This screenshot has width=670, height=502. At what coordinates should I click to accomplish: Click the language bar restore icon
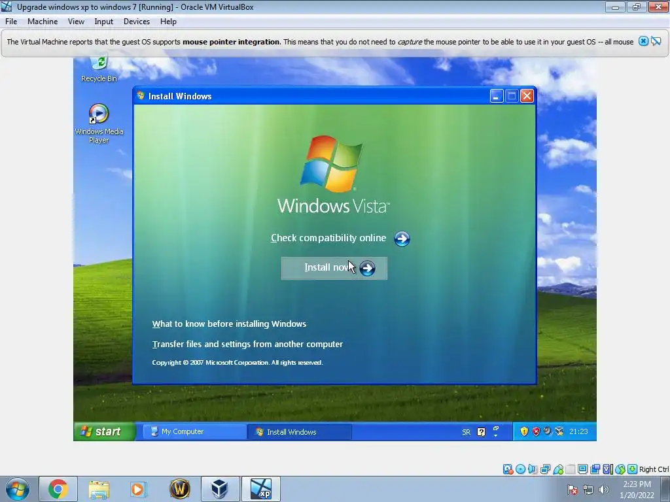point(496,428)
